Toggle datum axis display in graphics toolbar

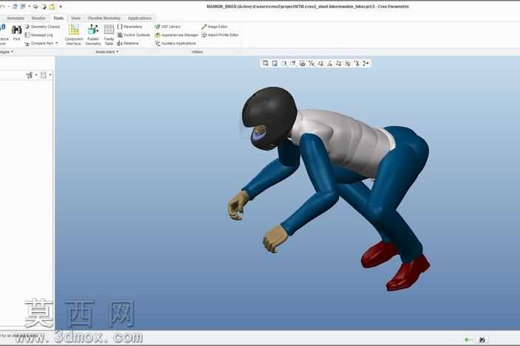coord(321,63)
